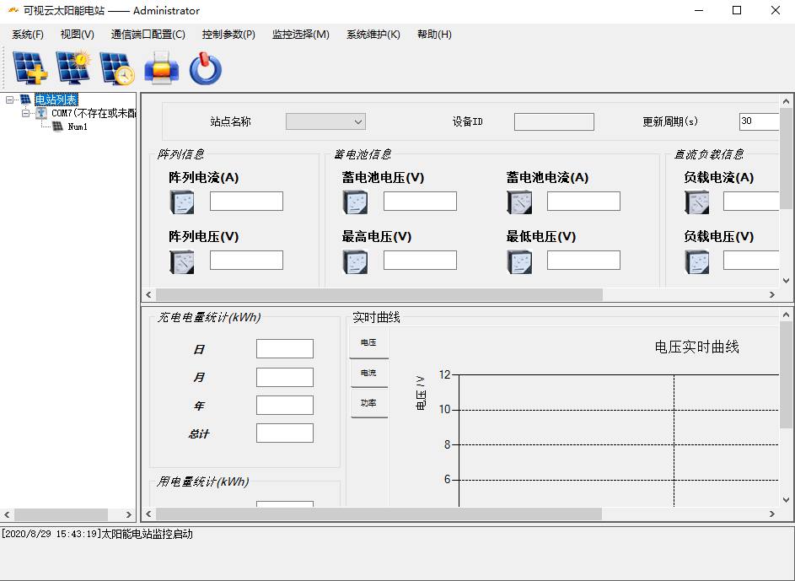Collapse the 电站列表 tree root
Image resolution: width=795 pixels, height=581 pixels.
9,100
